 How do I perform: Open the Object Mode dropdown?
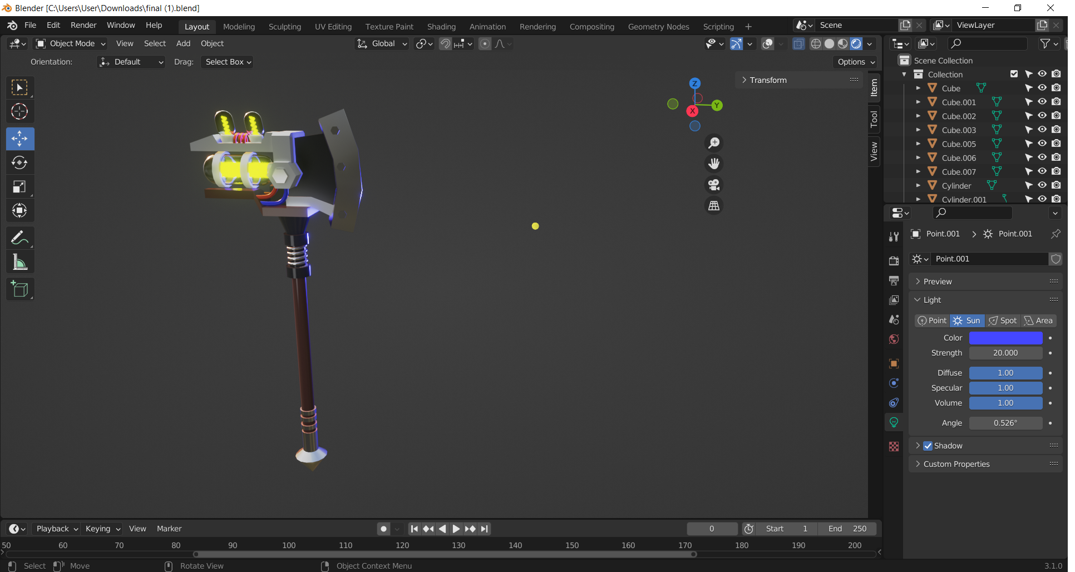[x=71, y=44]
